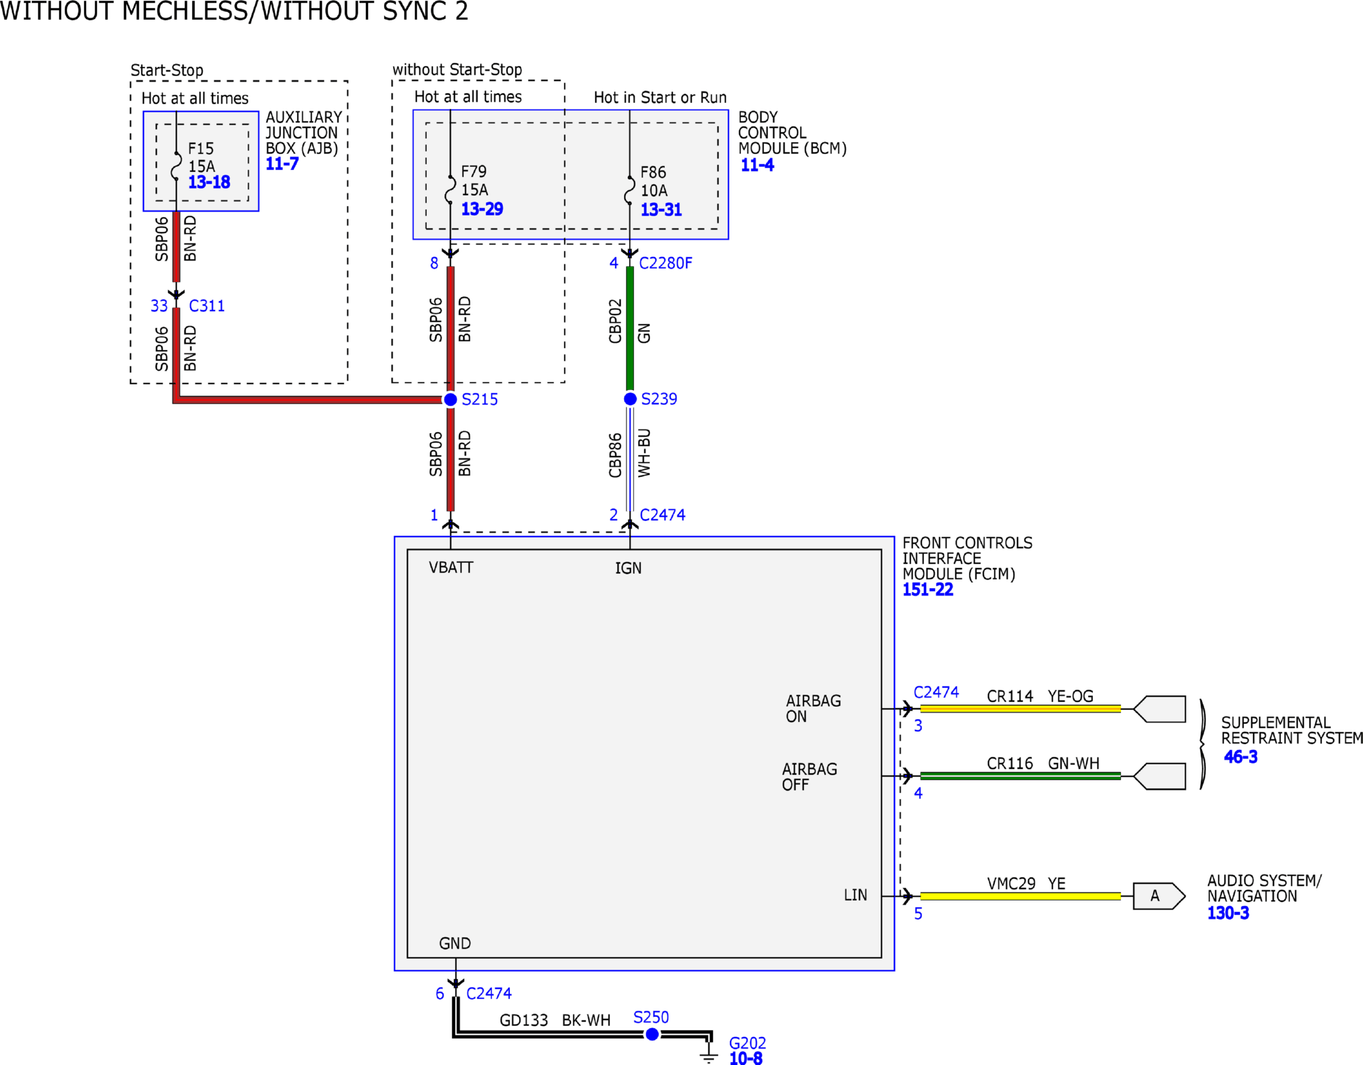Follow the 11-7 Auxiliary Junction Box link

coord(282,164)
